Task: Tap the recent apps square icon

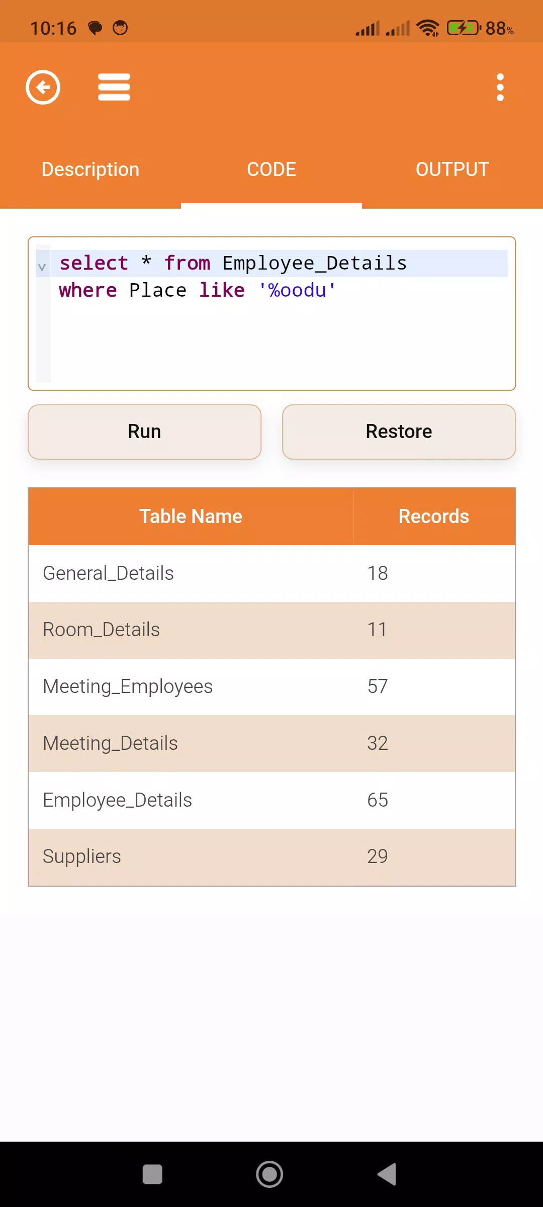Action: [152, 1174]
